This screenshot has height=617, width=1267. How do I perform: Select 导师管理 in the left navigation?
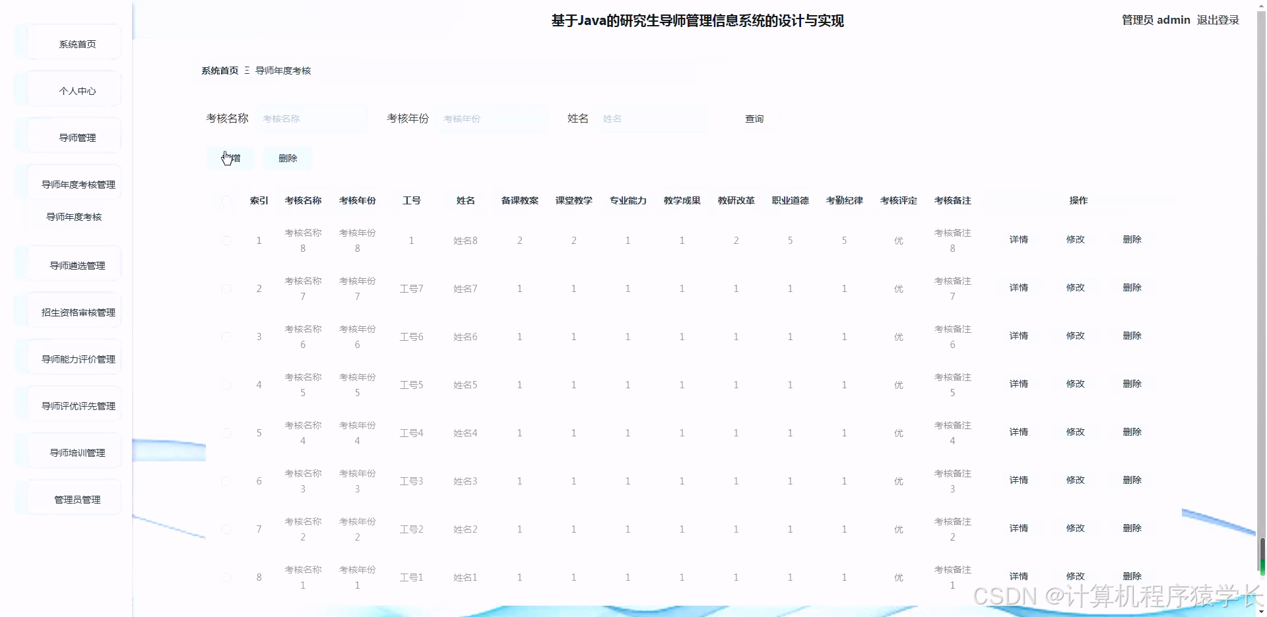(x=76, y=138)
